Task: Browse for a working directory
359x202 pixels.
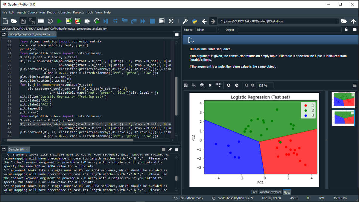Action: coord(344,21)
